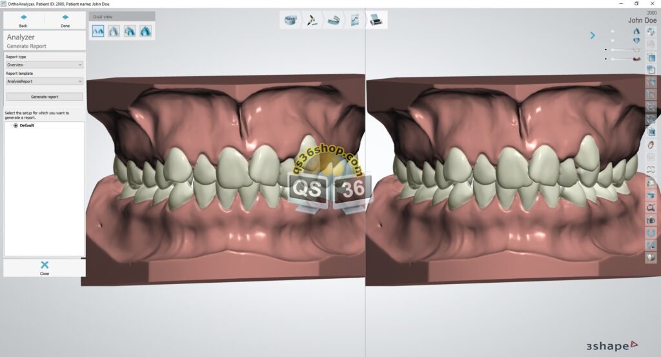
Task: Pick the fourth Dual view layout icon
Action: (146, 30)
